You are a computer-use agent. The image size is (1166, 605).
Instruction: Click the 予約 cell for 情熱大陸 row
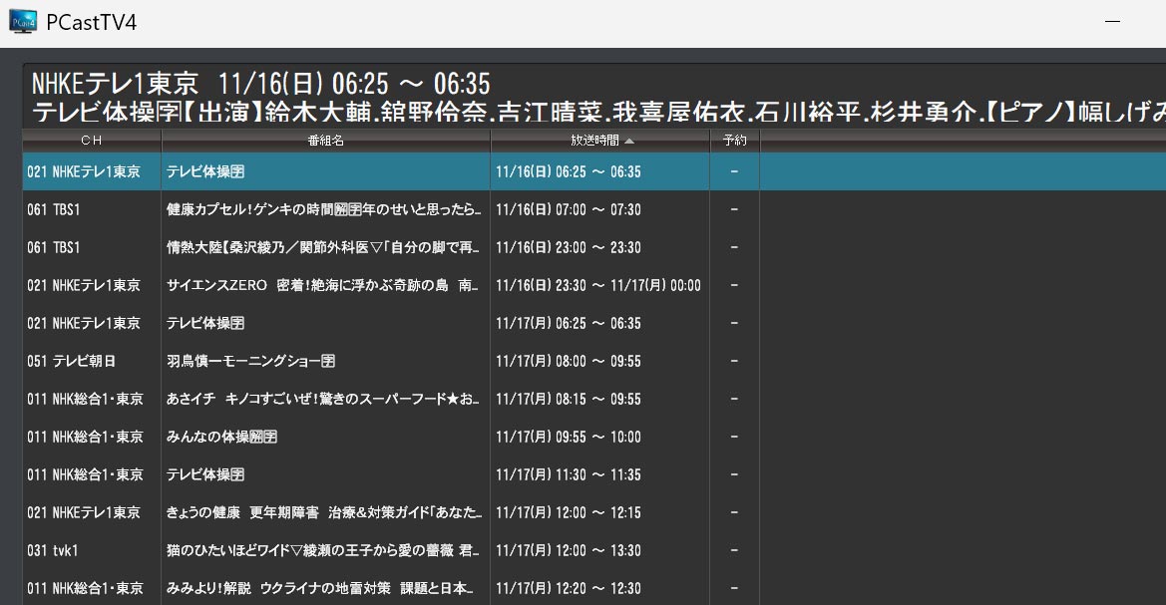click(x=734, y=248)
